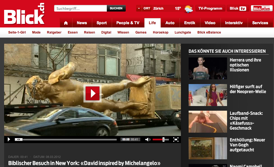274x167 pixels.
Task: Go to the Games subsection
Action: tap(141, 32)
